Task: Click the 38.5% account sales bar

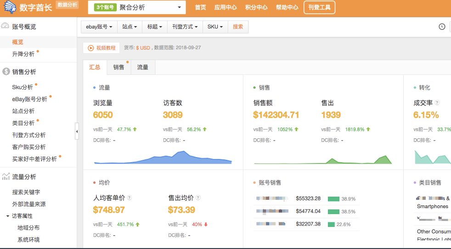Action: [x=333, y=212]
